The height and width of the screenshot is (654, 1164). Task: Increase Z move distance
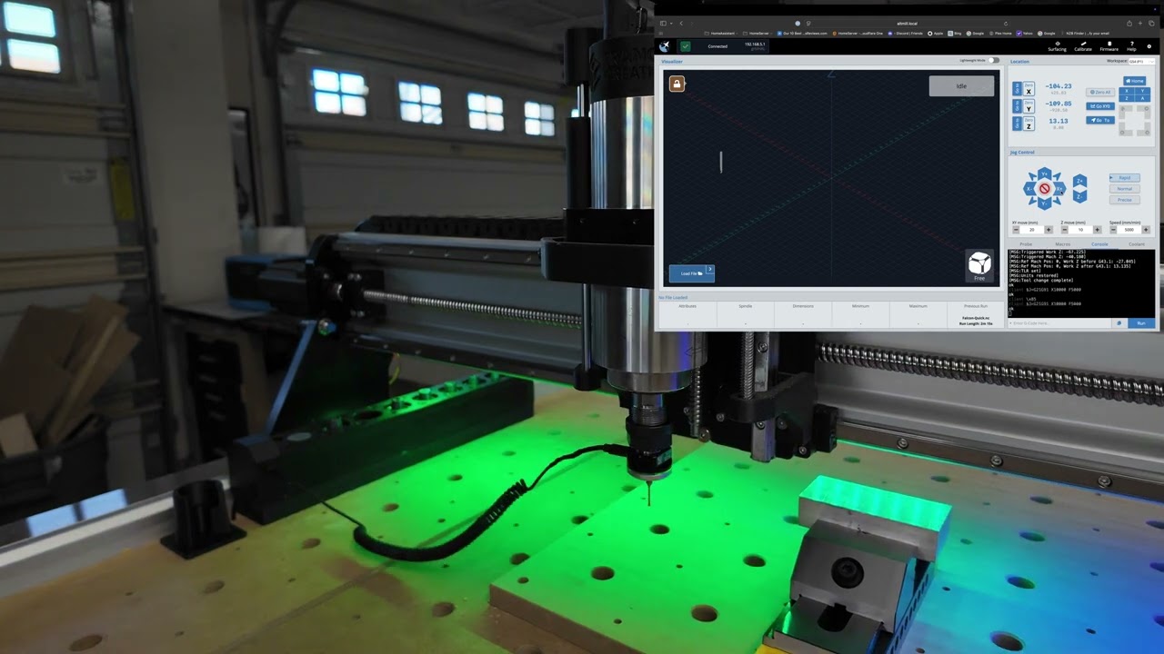click(x=1098, y=229)
